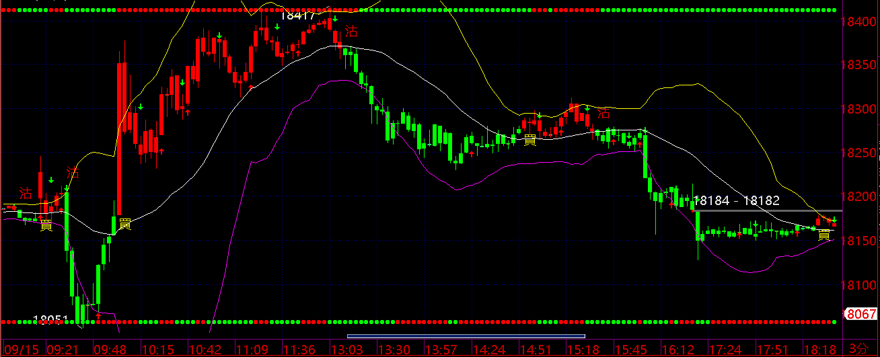Click the 18400 price axis label
880x357 pixels.
point(858,22)
